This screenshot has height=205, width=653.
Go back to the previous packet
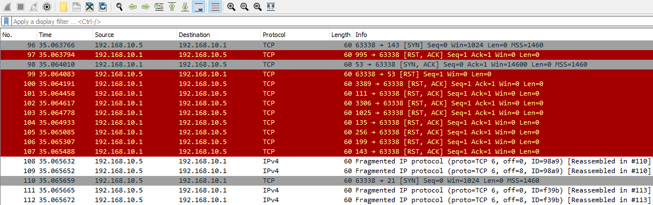point(133,7)
